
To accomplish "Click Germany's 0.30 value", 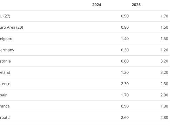I will pyautogui.click(x=125, y=50).
